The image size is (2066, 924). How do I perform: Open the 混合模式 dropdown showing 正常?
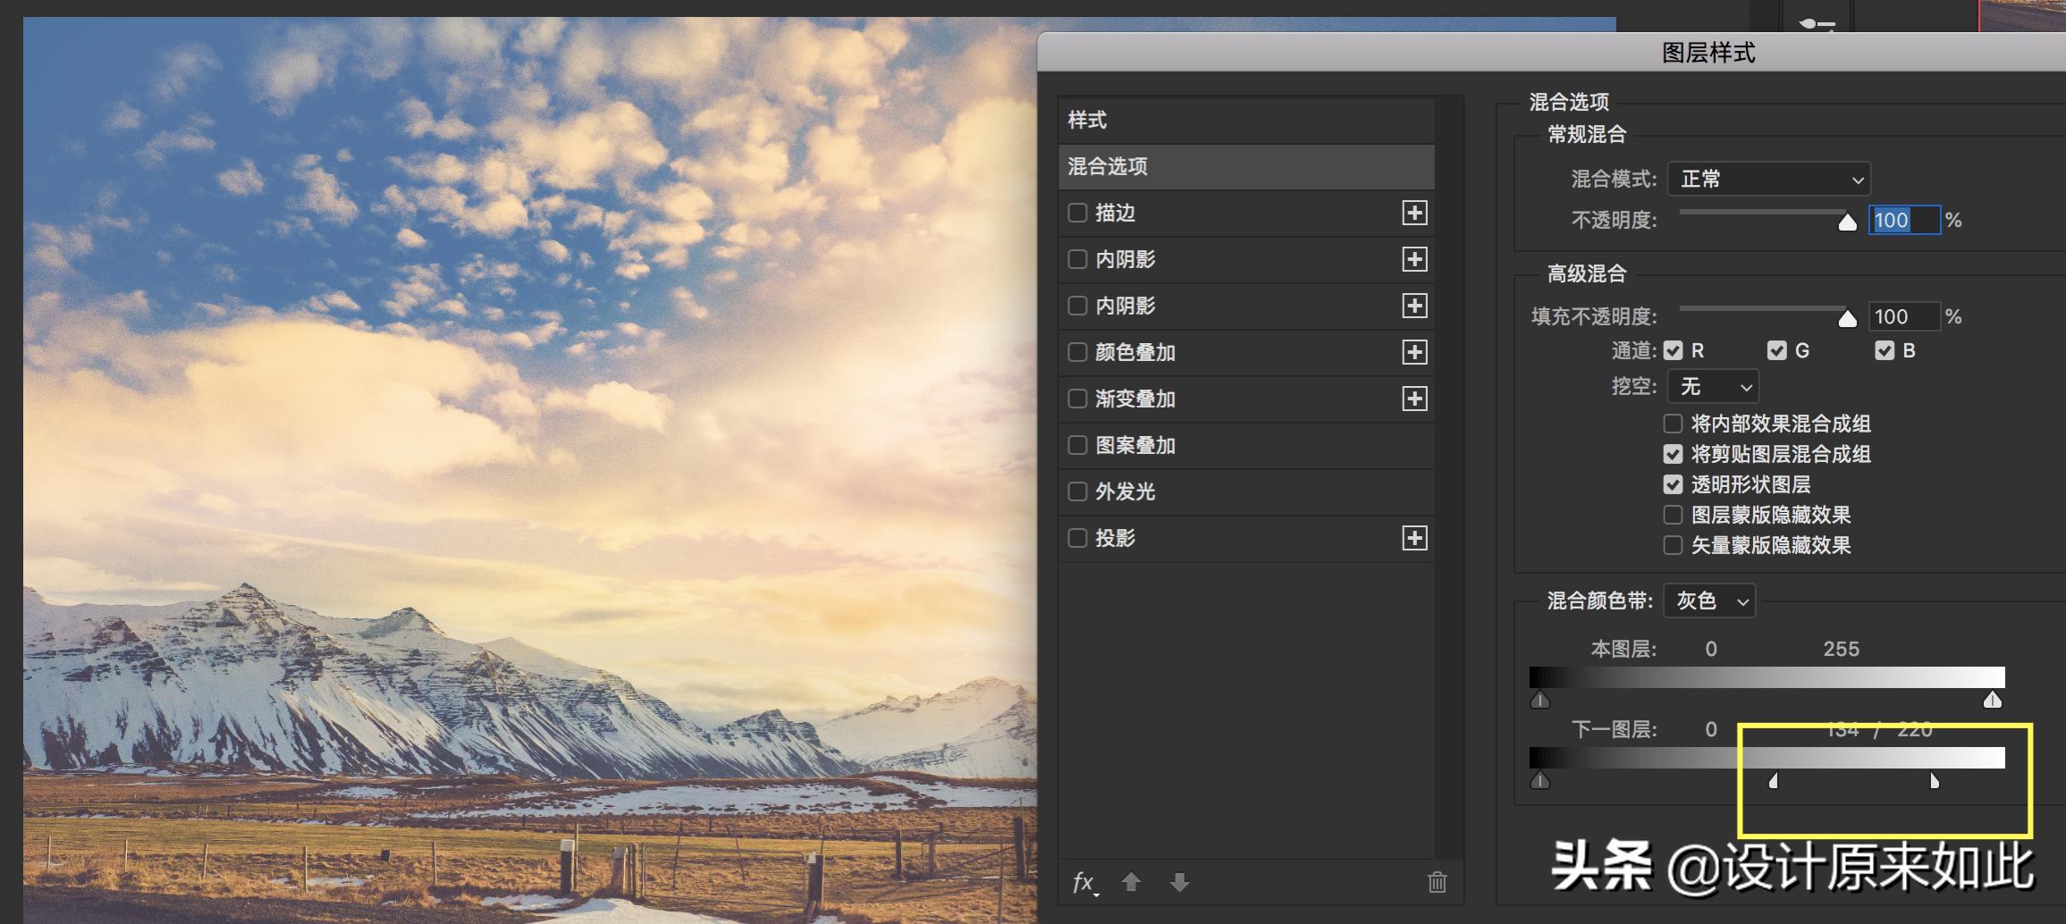coord(1769,179)
